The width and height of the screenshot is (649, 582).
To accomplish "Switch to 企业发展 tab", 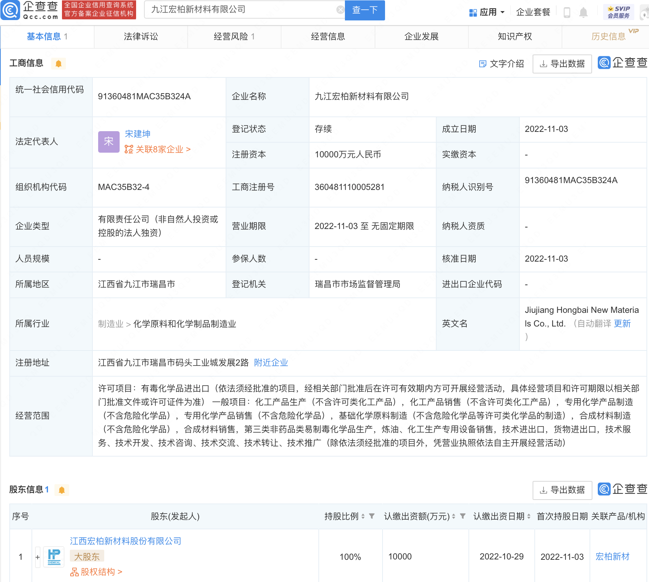I will click(x=422, y=37).
